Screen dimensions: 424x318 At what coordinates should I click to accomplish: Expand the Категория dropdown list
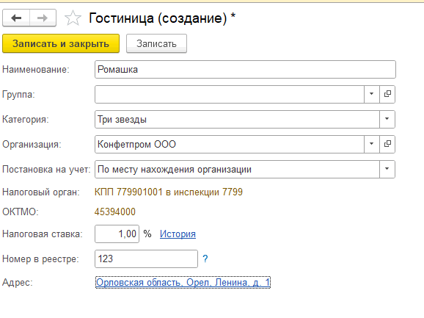[x=387, y=119]
